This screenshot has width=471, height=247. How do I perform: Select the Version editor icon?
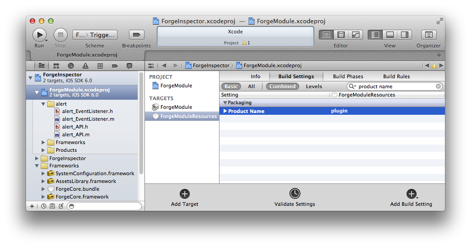click(356, 35)
